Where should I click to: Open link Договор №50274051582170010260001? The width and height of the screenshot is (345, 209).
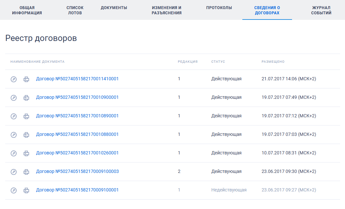[x=77, y=153]
